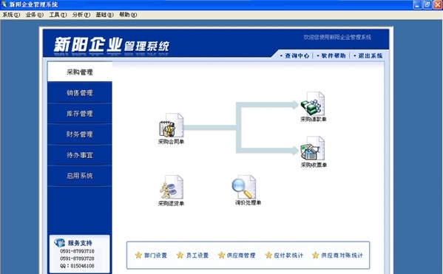This screenshot has height=274, width=443.
Task: Click the 采购收票单 label text
Action: [x=314, y=165]
